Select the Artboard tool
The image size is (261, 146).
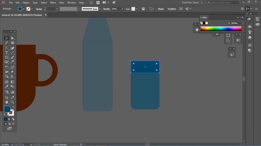coord(7,97)
